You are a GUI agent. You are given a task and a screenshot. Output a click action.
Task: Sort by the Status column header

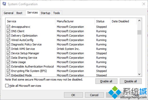(102, 21)
